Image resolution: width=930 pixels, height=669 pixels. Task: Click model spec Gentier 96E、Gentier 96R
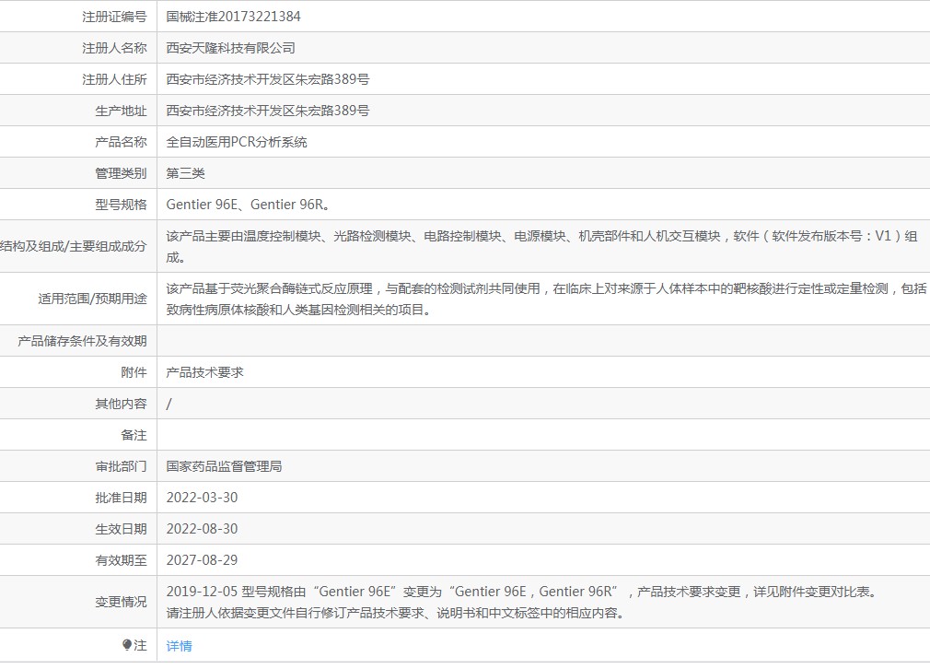pos(248,205)
